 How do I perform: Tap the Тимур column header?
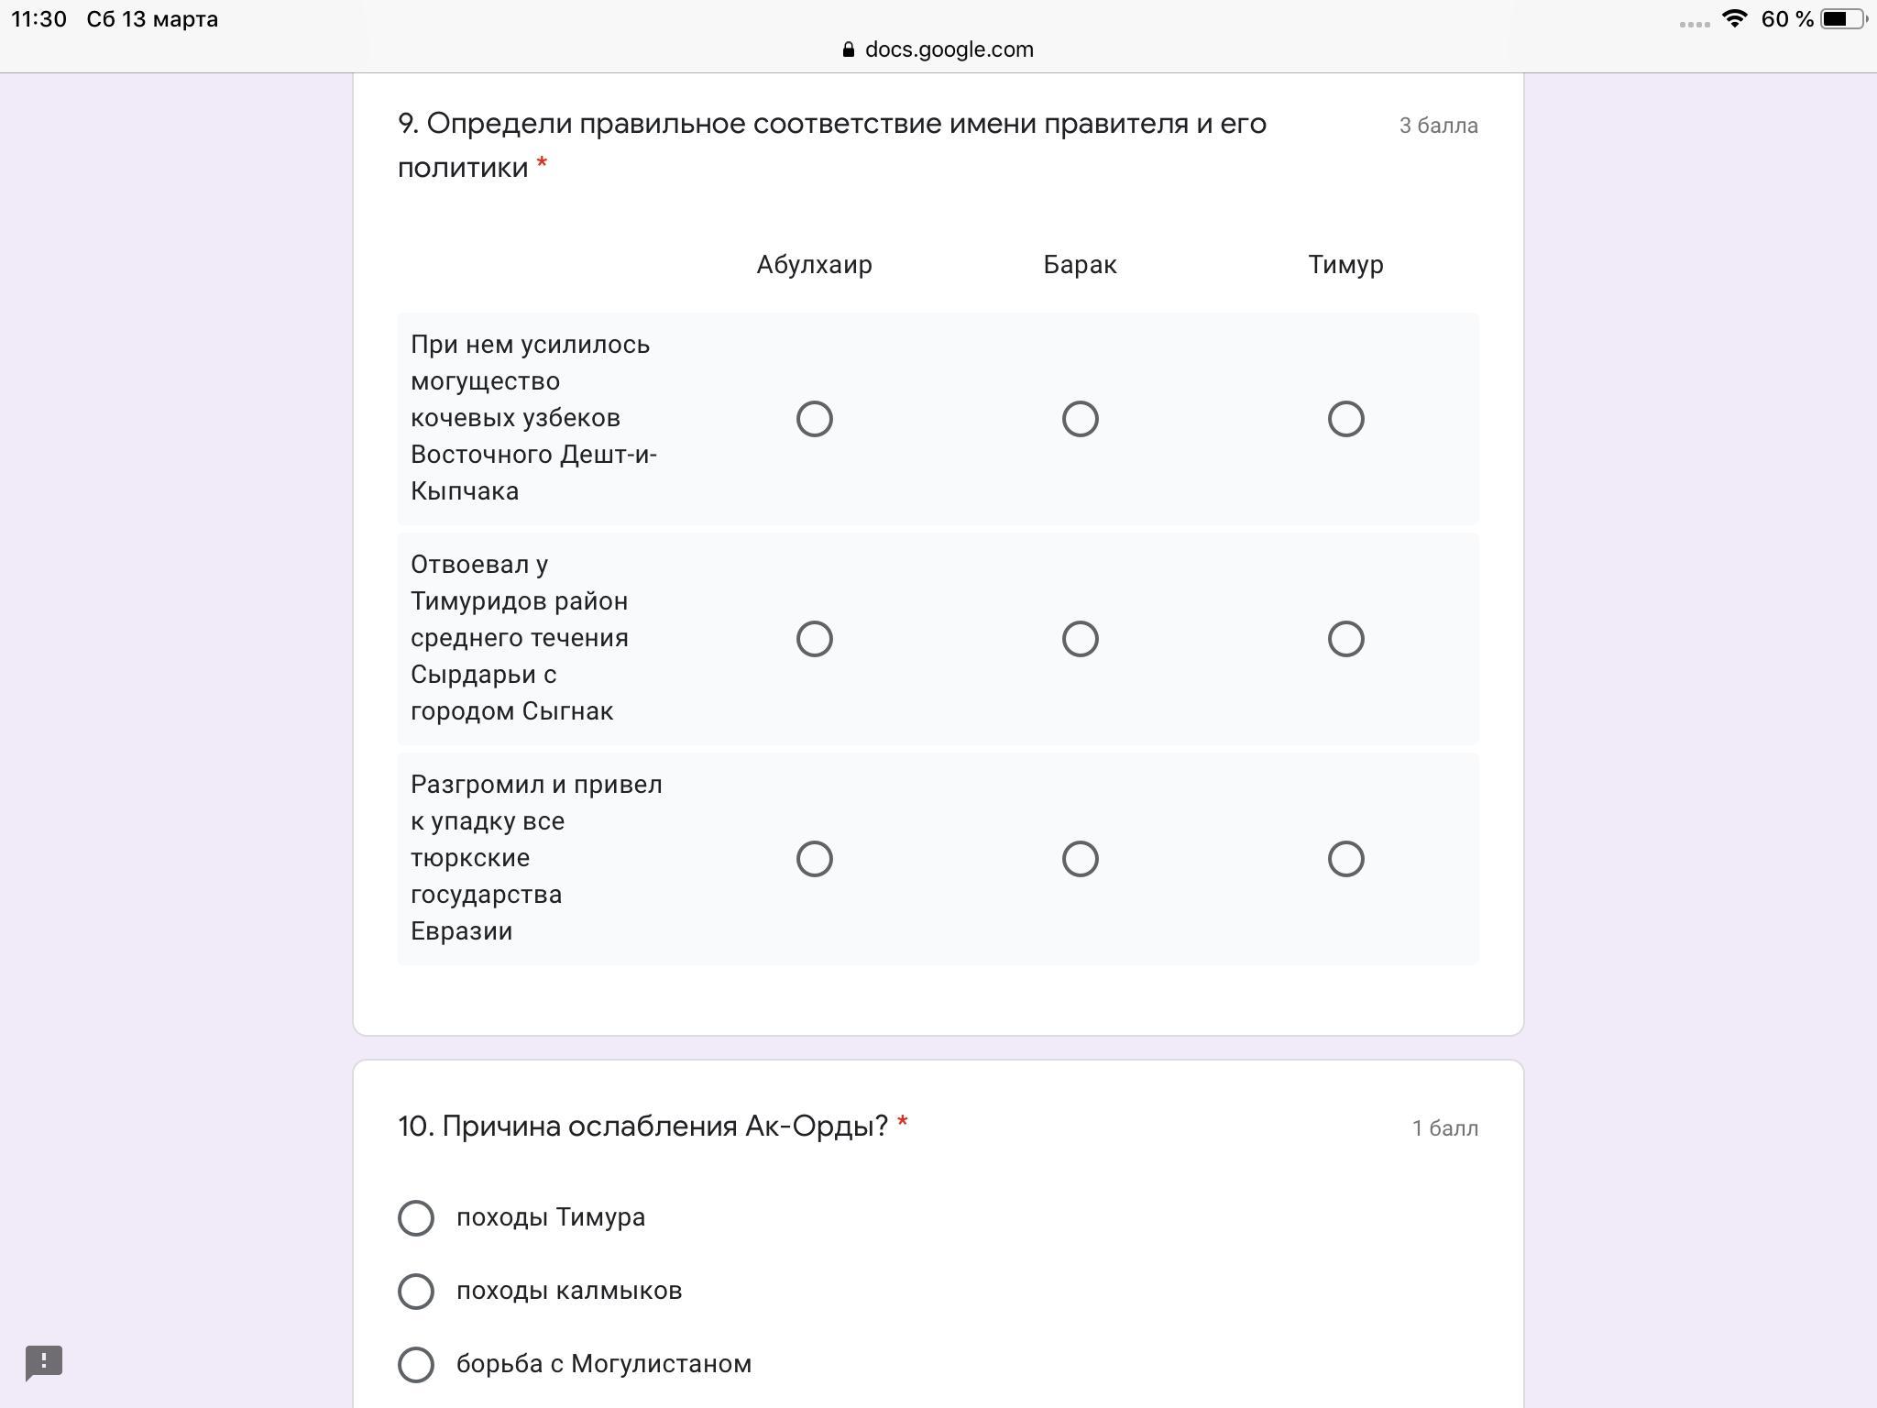[x=1345, y=265]
